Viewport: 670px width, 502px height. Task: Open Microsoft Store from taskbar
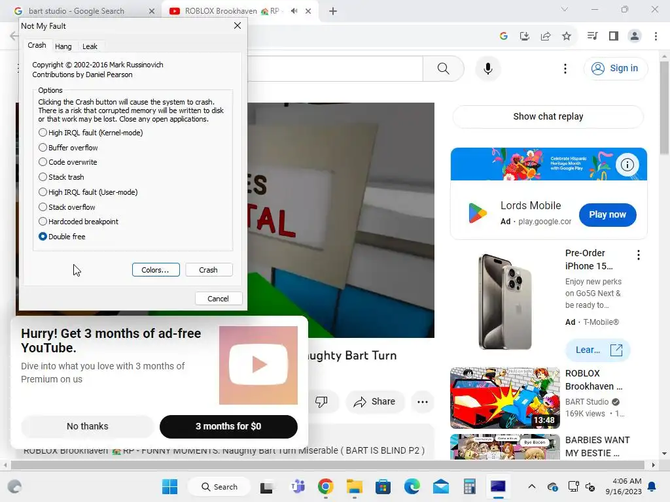pos(383,486)
